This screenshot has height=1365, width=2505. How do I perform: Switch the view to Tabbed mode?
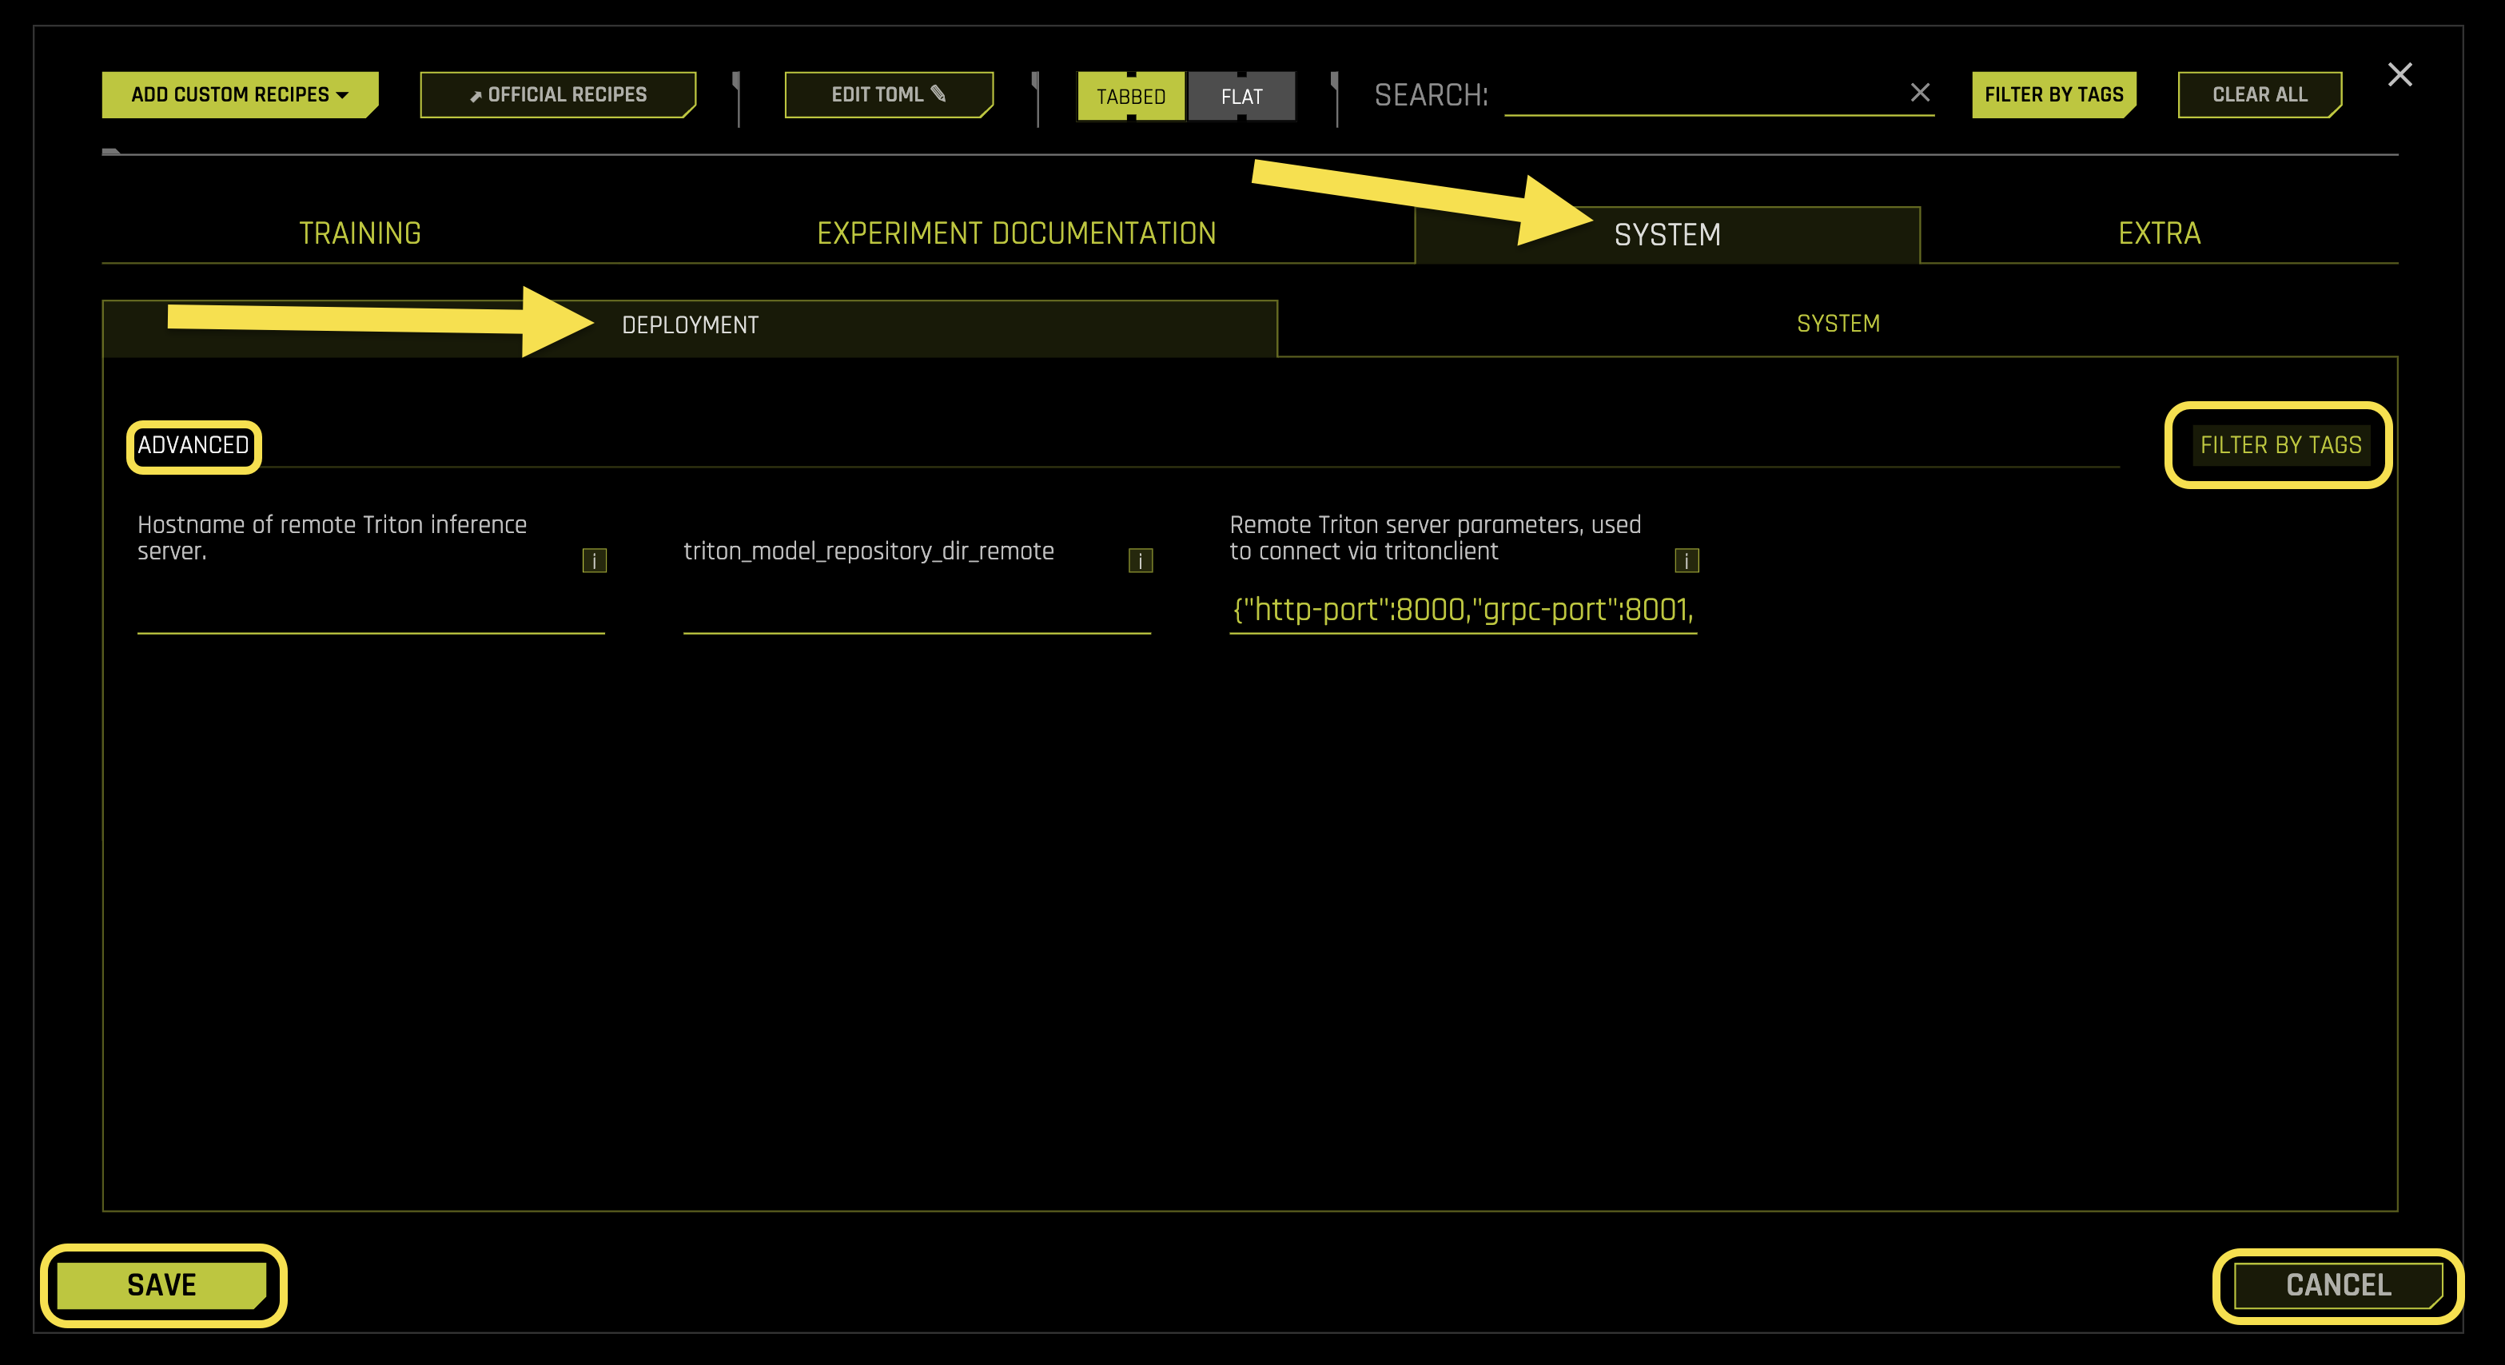pos(1131,96)
